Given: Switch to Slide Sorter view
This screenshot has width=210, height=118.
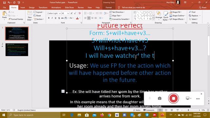Looking at the screenshot, I should [x=166, y=110].
